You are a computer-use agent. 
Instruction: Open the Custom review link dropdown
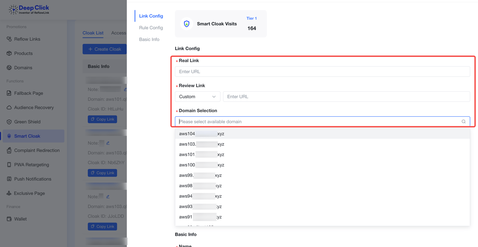coord(198,96)
